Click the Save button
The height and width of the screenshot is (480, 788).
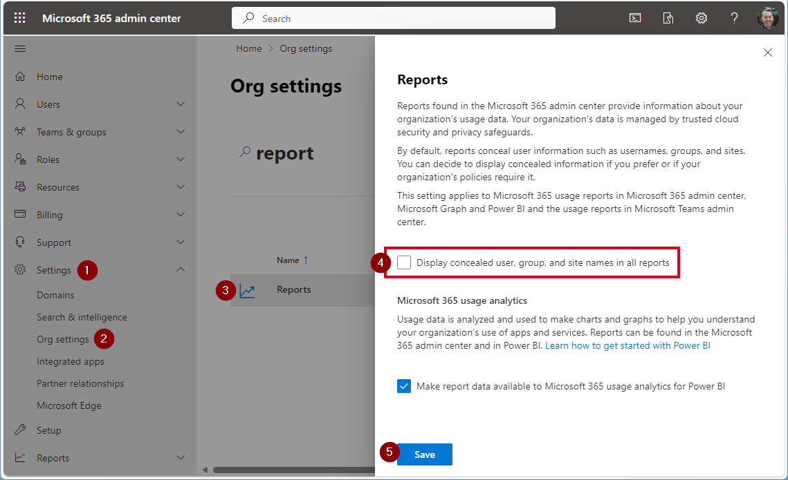click(424, 454)
